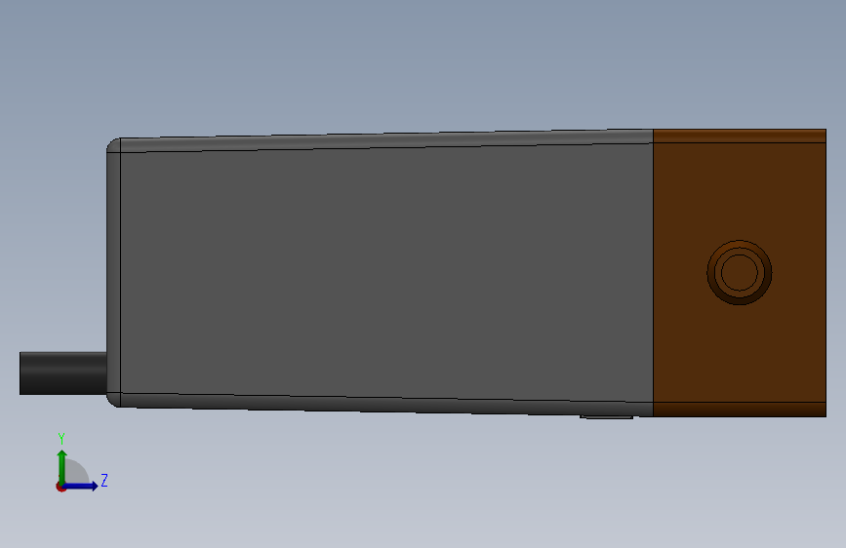846x548 pixels.
Task: Click the green Y axis arrow
Action: (x=62, y=466)
